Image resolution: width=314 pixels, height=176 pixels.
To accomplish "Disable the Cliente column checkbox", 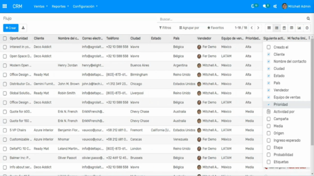I will [268, 54].
